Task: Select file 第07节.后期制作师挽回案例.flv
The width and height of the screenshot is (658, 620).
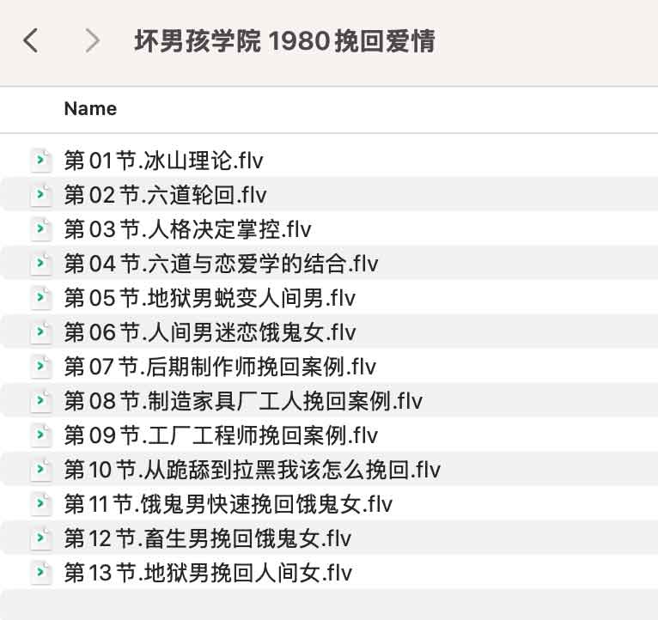Action: pos(220,367)
